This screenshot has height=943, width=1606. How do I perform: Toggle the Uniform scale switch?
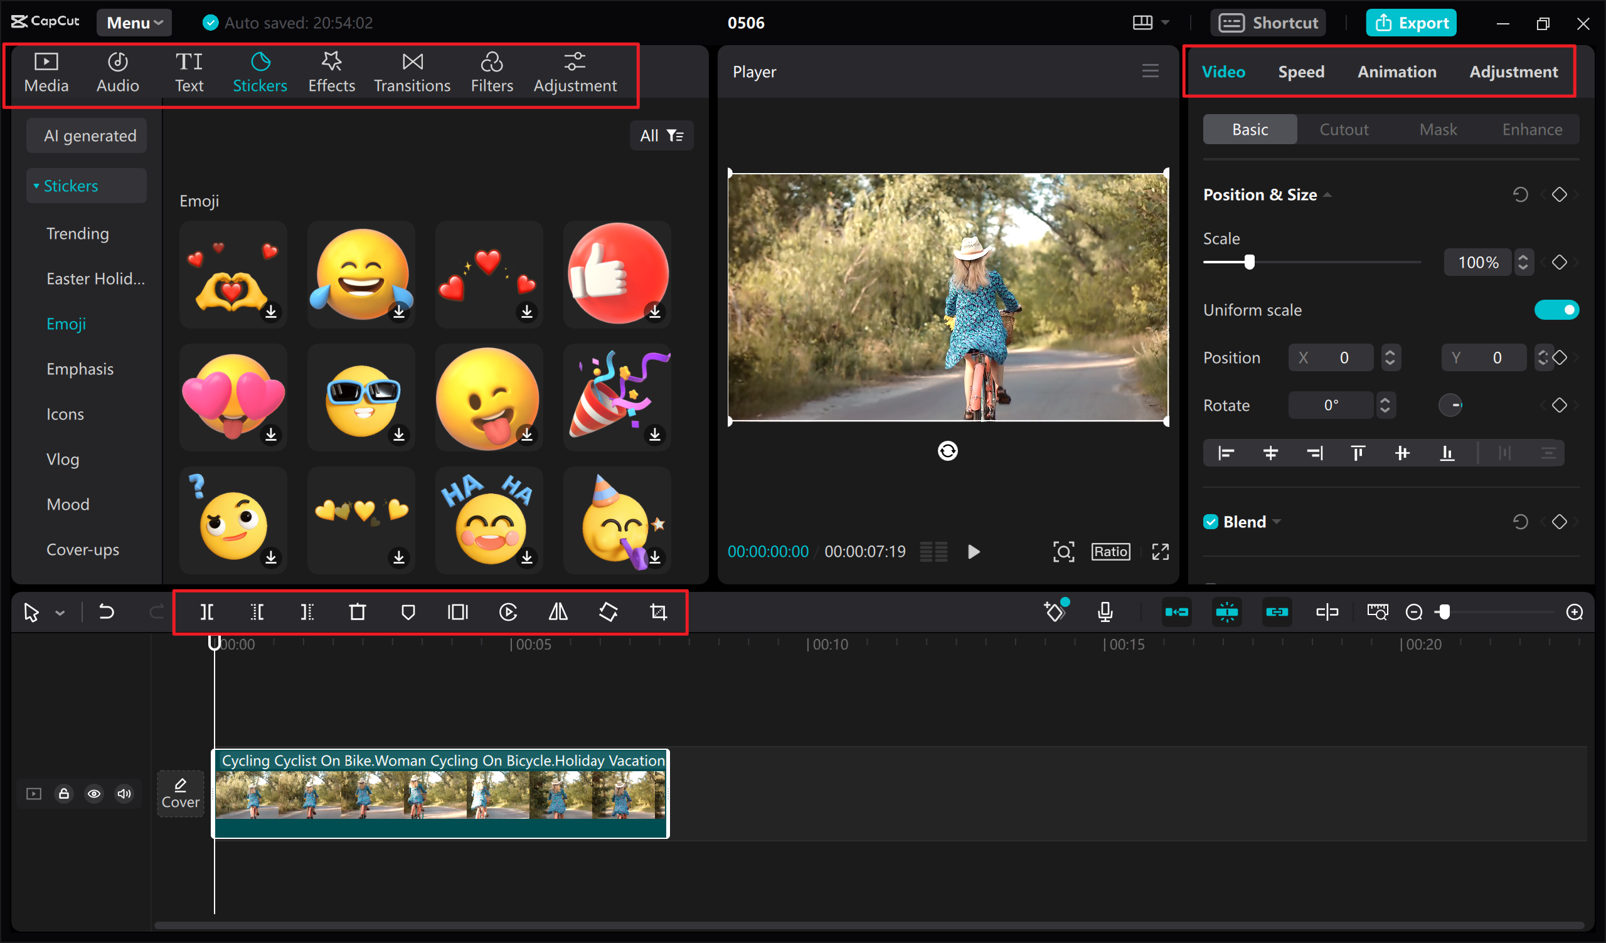[1556, 310]
